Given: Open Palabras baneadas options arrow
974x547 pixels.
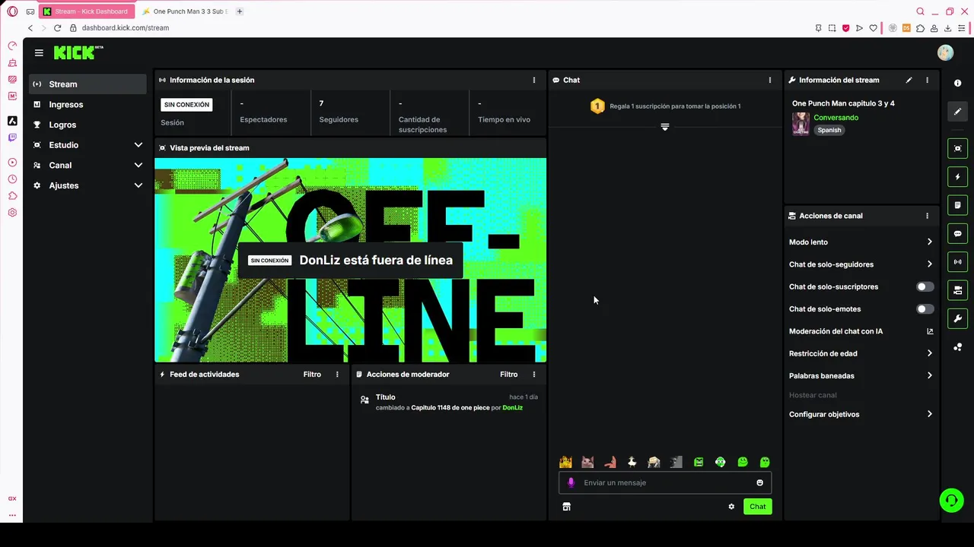Looking at the screenshot, I should point(929,376).
